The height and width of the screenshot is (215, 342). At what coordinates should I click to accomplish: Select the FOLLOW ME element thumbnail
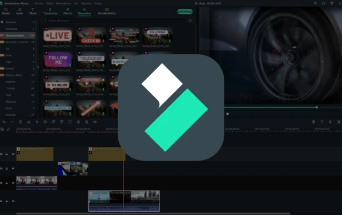58,60
